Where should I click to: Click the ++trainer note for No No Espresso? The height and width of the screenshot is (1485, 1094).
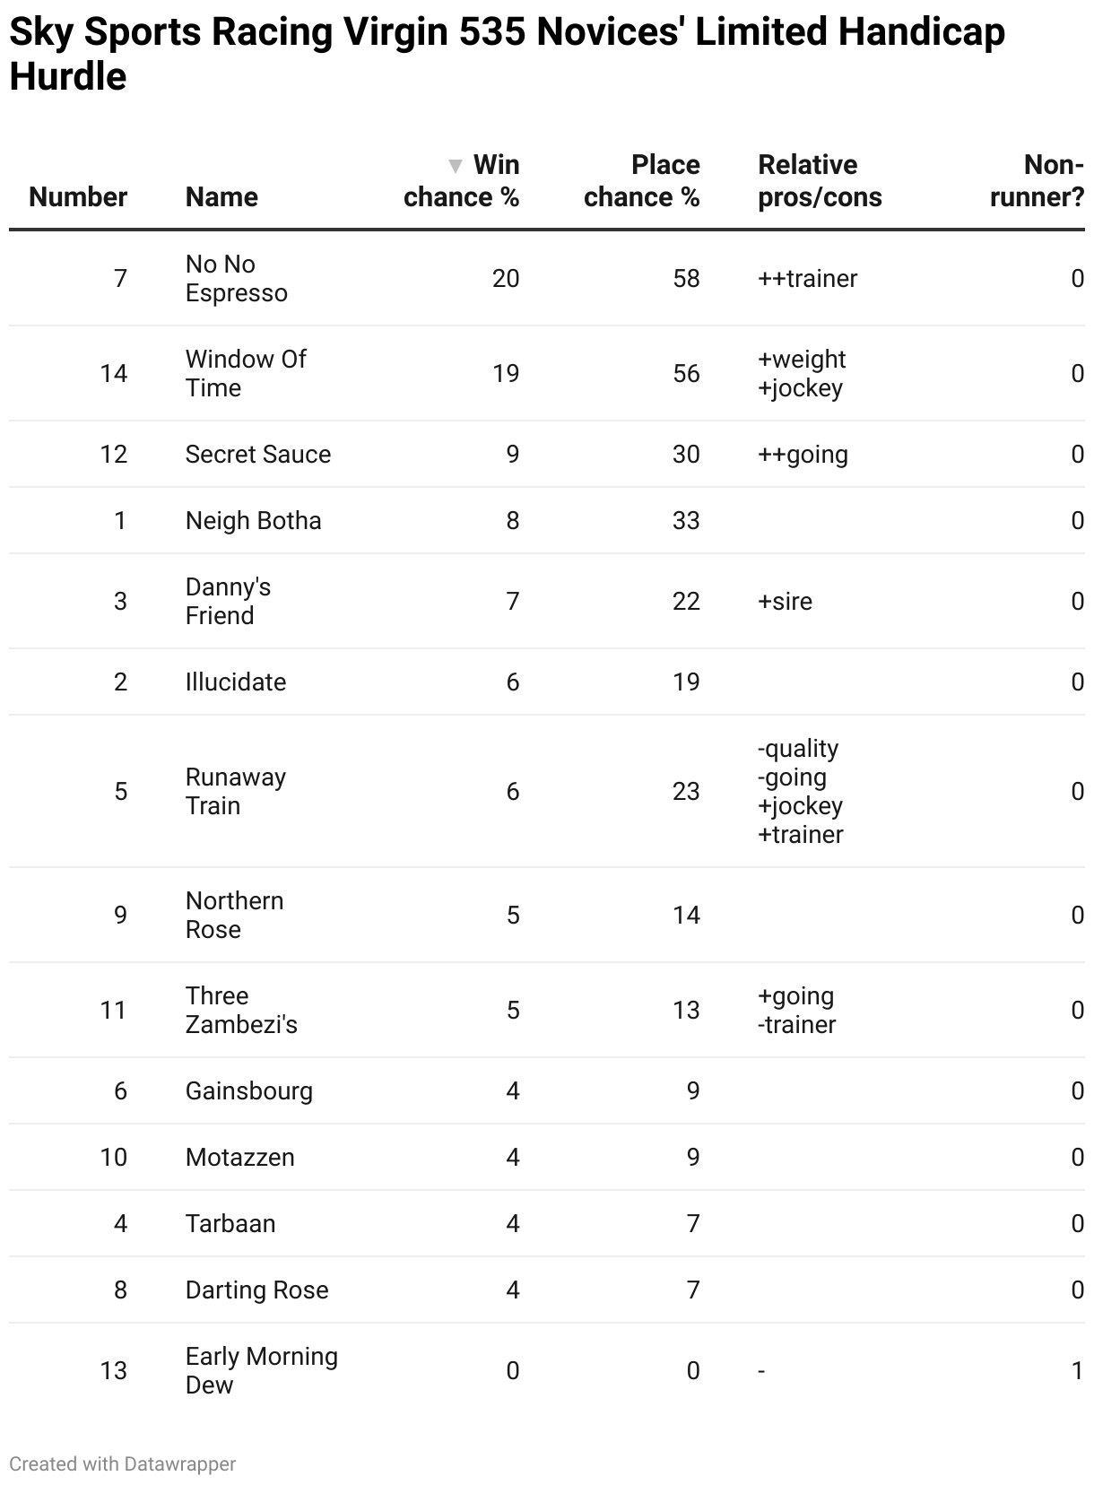tap(808, 279)
